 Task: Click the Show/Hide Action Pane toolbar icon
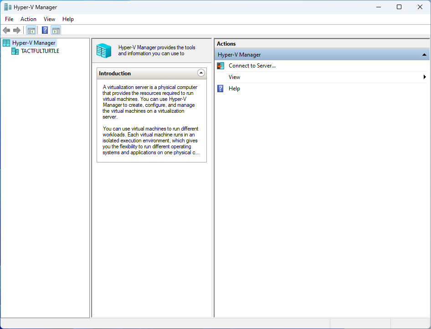click(x=56, y=30)
